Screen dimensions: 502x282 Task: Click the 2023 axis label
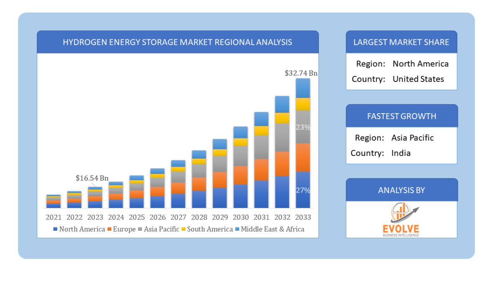(x=95, y=218)
